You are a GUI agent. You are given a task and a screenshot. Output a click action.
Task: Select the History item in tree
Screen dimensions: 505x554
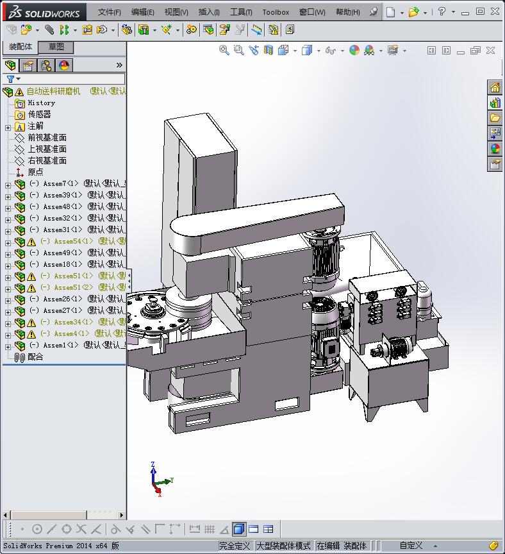[41, 103]
